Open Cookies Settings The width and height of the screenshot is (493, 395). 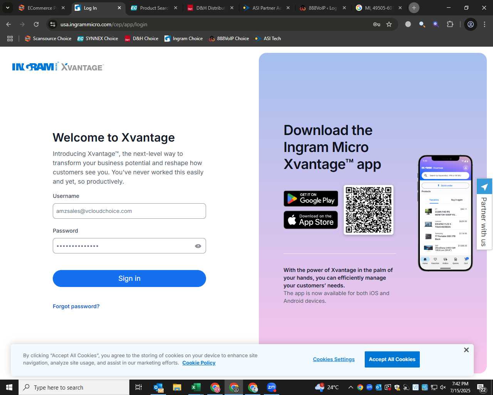click(334, 359)
